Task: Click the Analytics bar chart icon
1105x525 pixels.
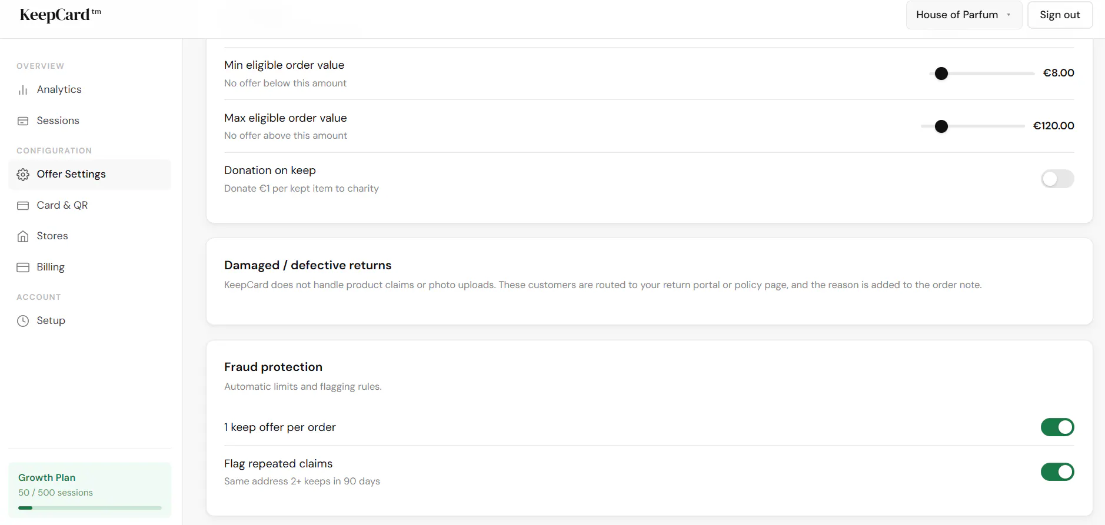Action: tap(23, 90)
